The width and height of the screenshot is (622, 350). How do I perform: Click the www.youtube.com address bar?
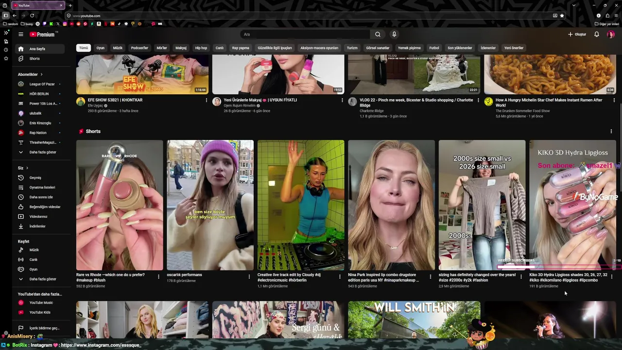pyautogui.click(x=311, y=16)
